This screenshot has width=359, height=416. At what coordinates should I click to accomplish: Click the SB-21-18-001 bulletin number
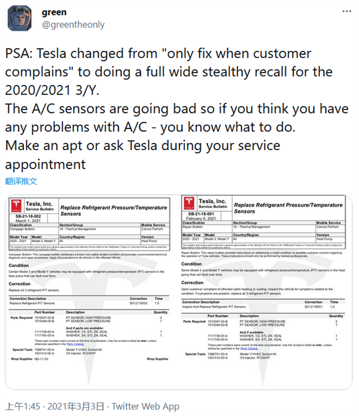[x=200, y=215]
